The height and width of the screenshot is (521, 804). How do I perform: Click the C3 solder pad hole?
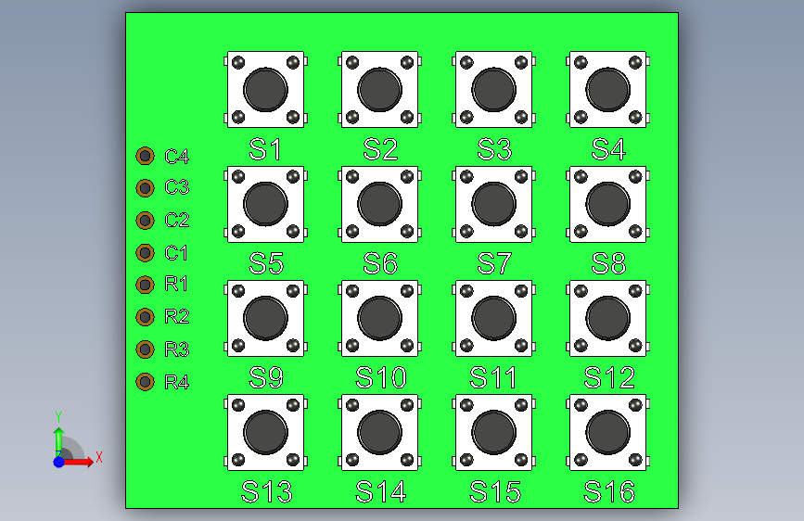tap(145, 188)
